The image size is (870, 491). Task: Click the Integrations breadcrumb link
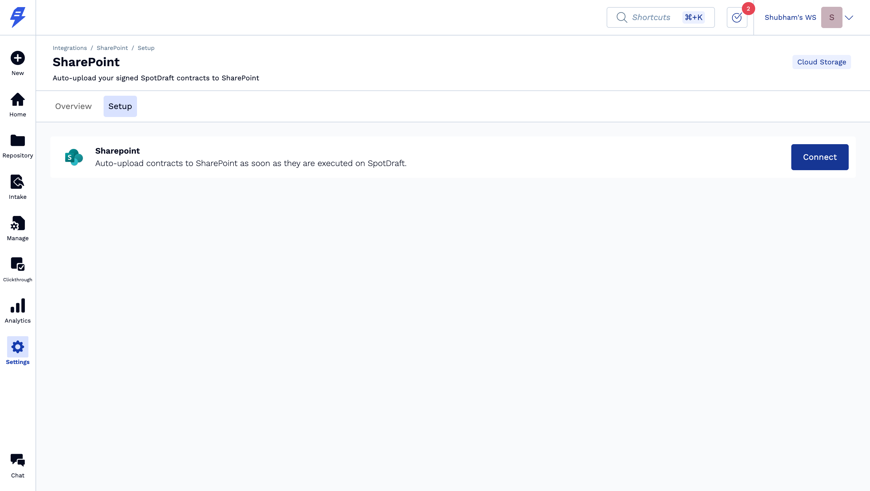(70, 48)
